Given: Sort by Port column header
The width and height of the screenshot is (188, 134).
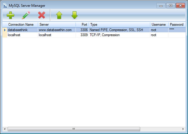Looking at the screenshot, I should click(82, 25).
